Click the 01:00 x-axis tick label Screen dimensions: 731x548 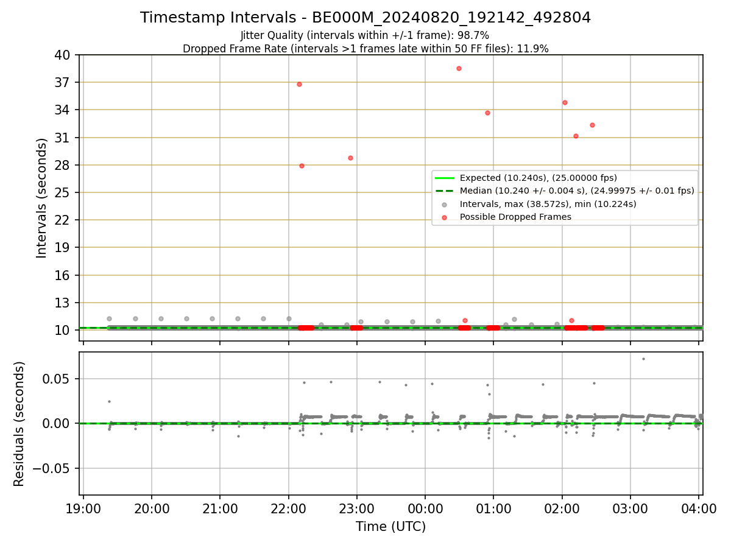(493, 510)
